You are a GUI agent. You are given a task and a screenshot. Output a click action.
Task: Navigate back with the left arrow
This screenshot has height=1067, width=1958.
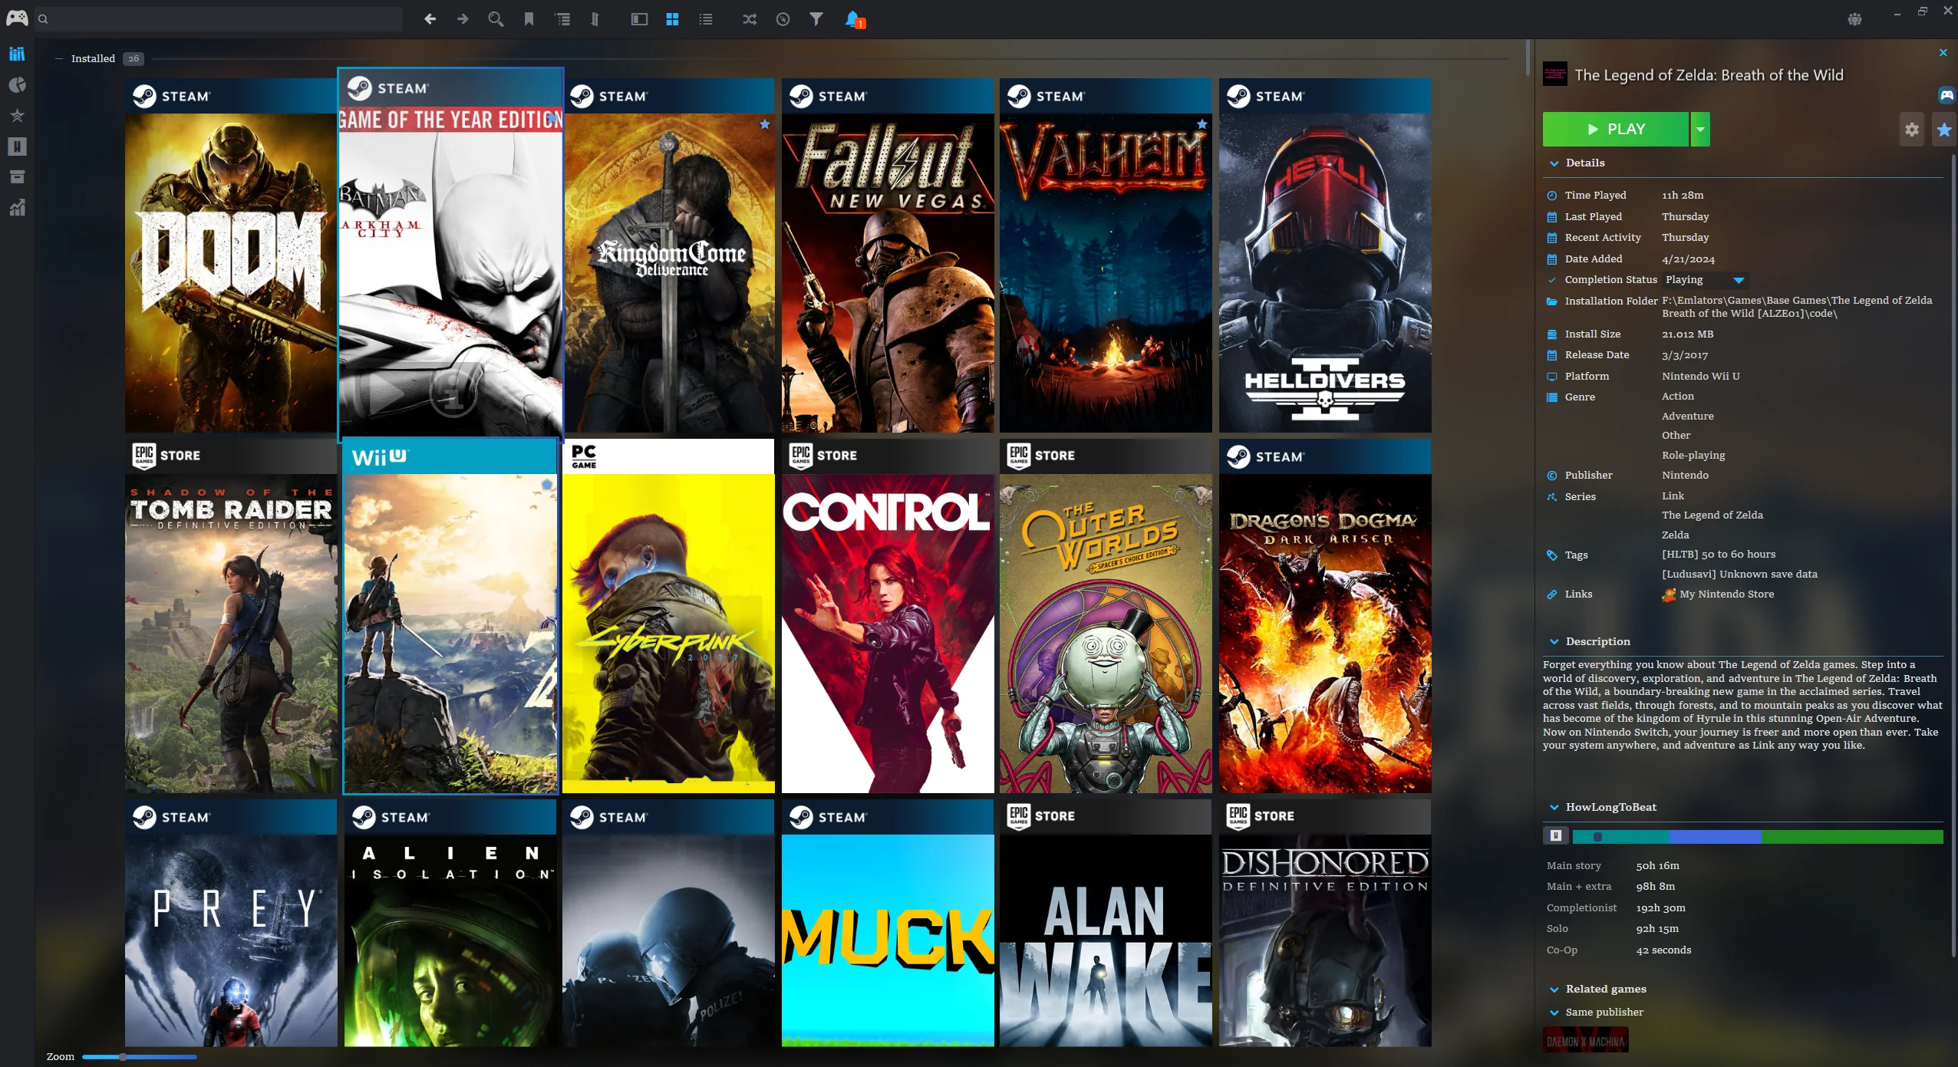[x=430, y=19]
